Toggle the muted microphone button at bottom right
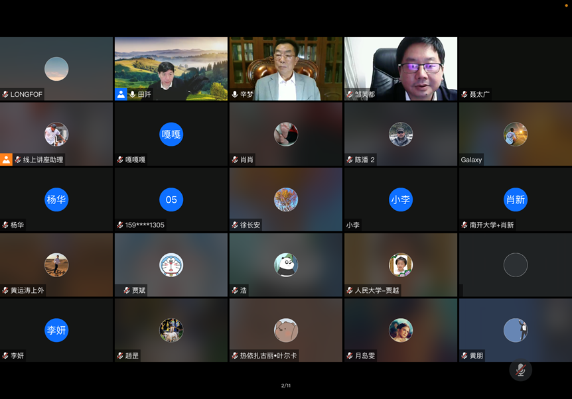The width and height of the screenshot is (572, 399). (x=520, y=370)
